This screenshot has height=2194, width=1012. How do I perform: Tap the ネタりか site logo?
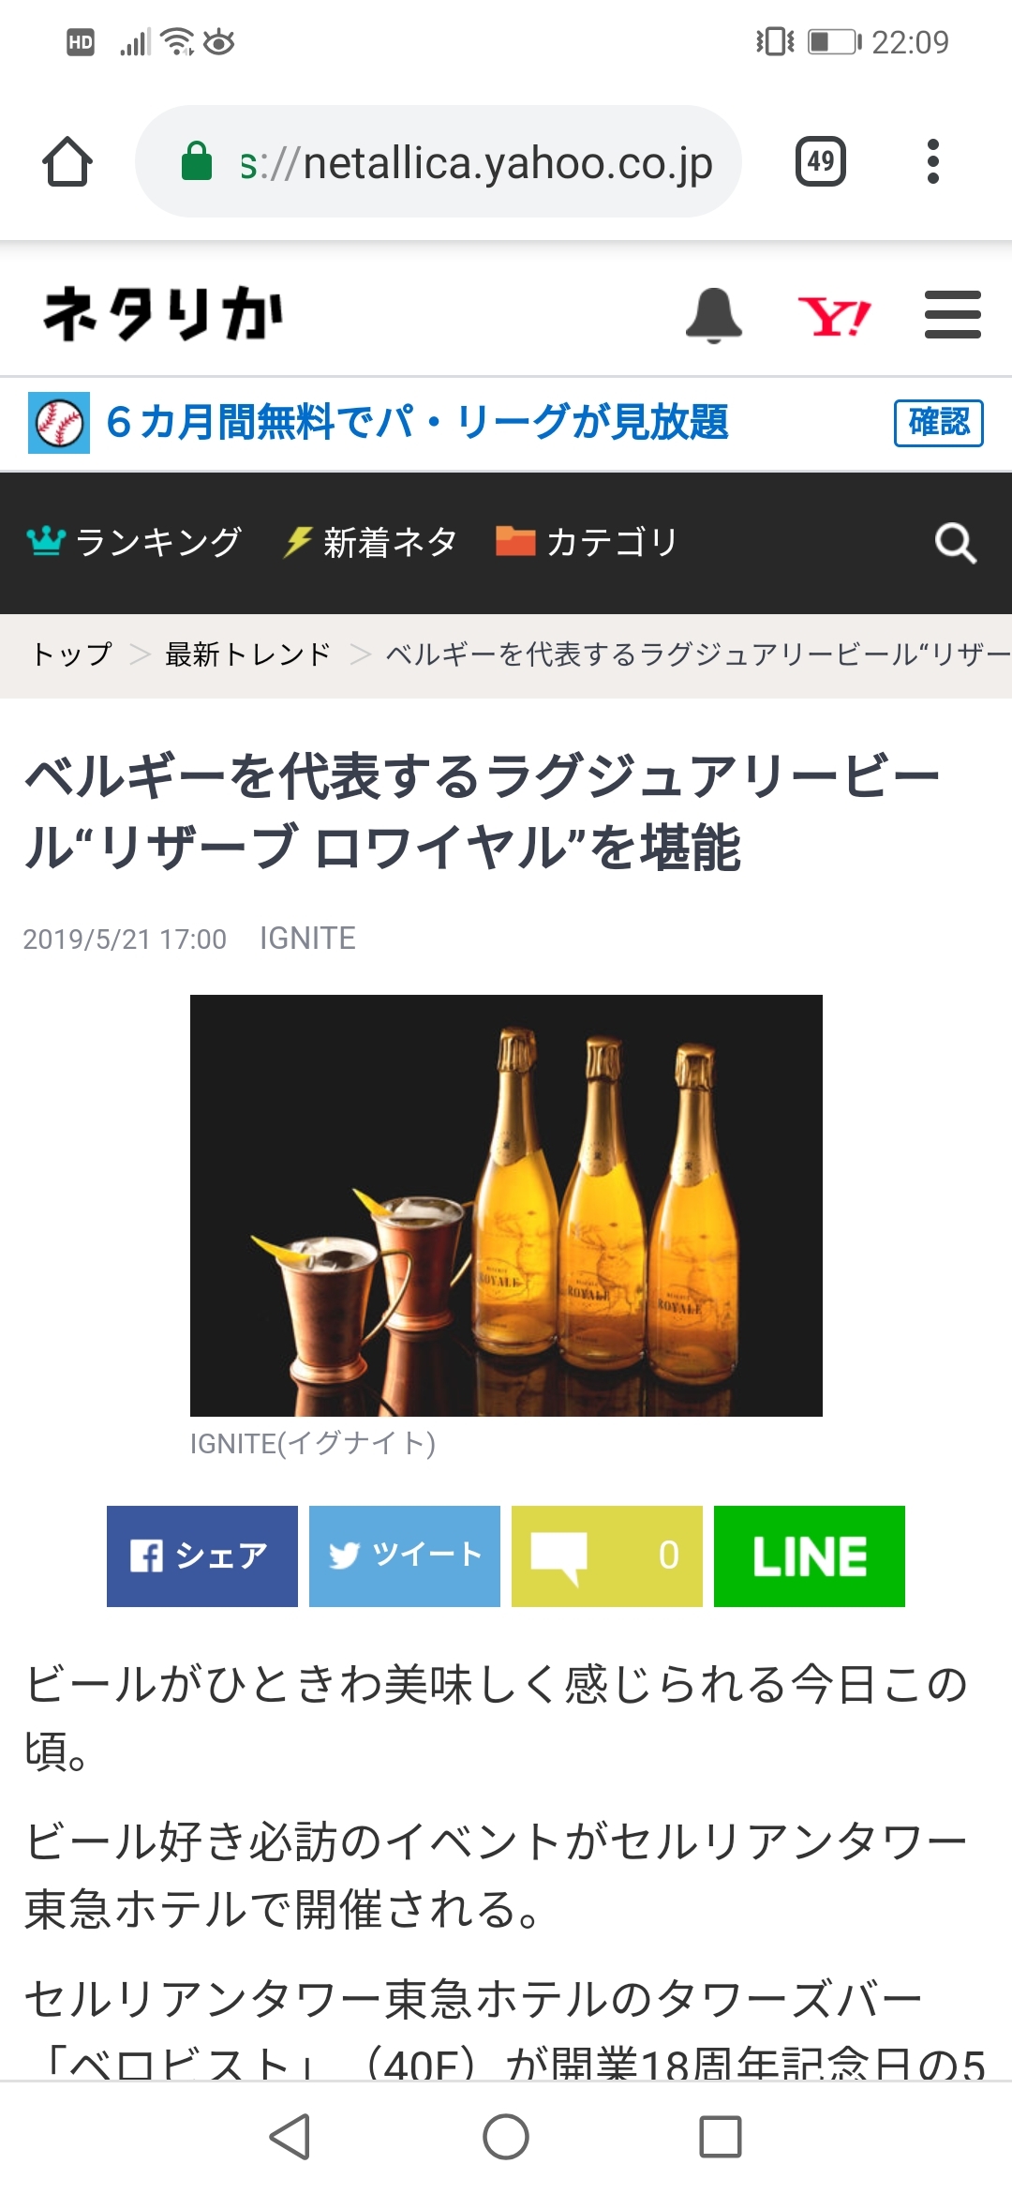163,313
